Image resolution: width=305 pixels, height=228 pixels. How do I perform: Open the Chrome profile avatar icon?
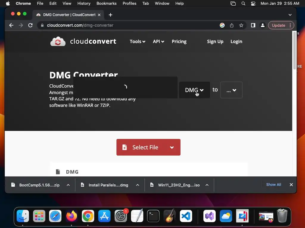point(263,25)
